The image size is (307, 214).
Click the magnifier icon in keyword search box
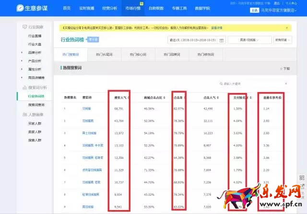pos(221,83)
